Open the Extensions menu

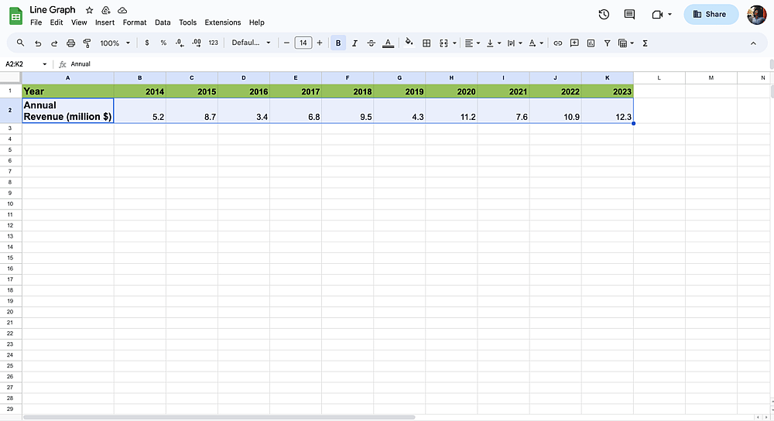(223, 22)
